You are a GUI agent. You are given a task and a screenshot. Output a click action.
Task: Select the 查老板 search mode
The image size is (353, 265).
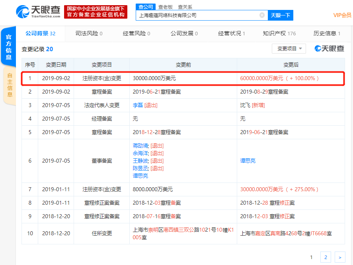[165, 7]
